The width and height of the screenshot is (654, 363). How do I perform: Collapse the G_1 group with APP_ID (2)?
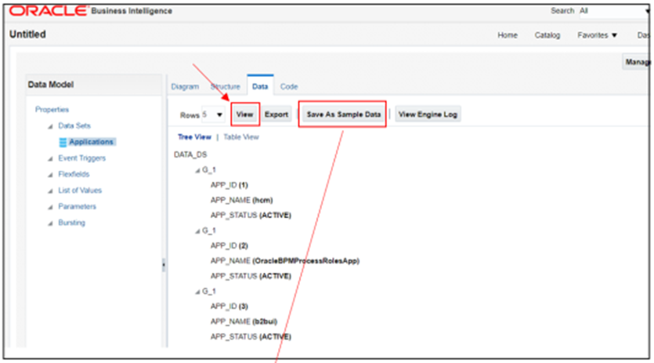tap(197, 231)
